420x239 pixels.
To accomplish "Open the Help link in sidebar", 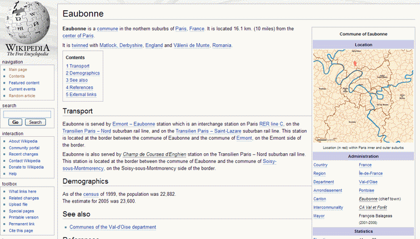I will point(12,174).
